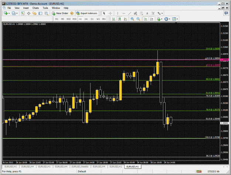Screen dimensions: 231x175
Task: Zoom in on the chart
Action: pyautogui.click(x=132, y=19)
